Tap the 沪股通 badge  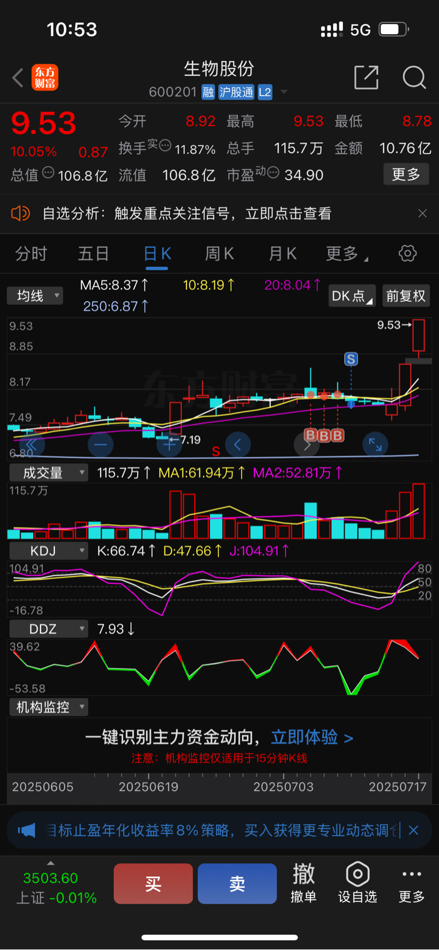(x=236, y=93)
